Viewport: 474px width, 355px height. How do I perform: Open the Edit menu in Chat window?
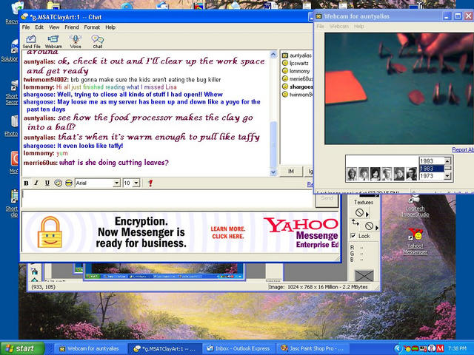pyautogui.click(x=39, y=27)
